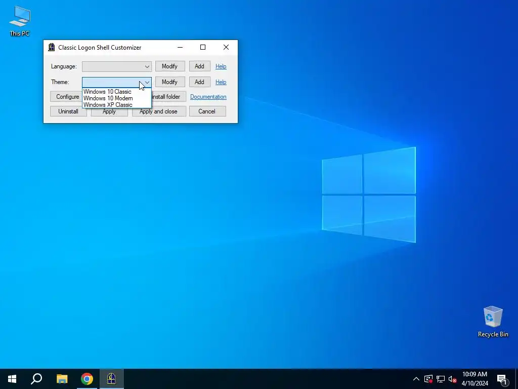Collapse the Theme dropdown arrow
This screenshot has width=518, height=389.
click(147, 82)
